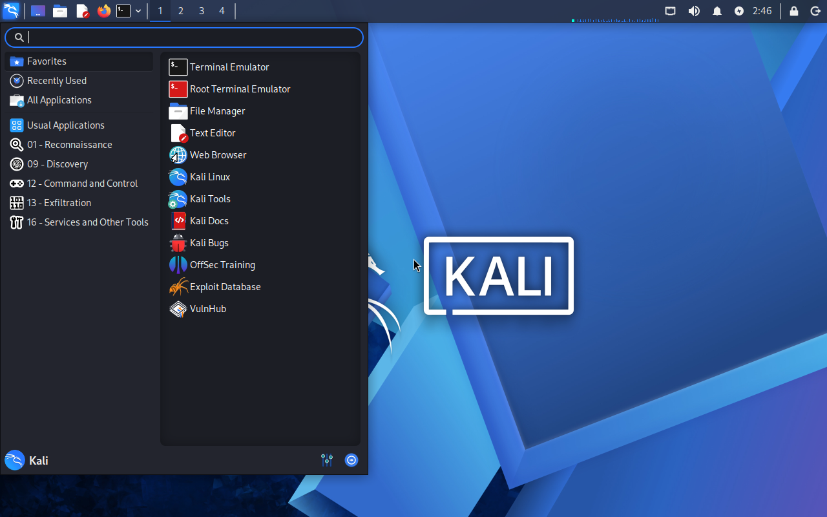Show All Applications category
827x517 pixels.
click(59, 100)
